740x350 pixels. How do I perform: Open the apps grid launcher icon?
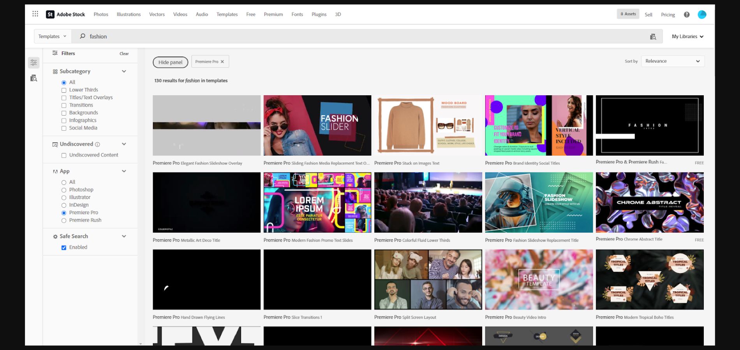point(35,14)
